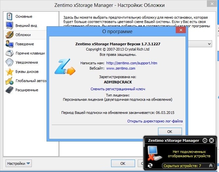This screenshot has height=172, width=219.
Task: Open the Настройки dropdown button
Action: click(x=19, y=163)
